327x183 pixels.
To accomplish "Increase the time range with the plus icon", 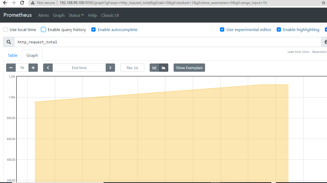I will click(x=33, y=67).
